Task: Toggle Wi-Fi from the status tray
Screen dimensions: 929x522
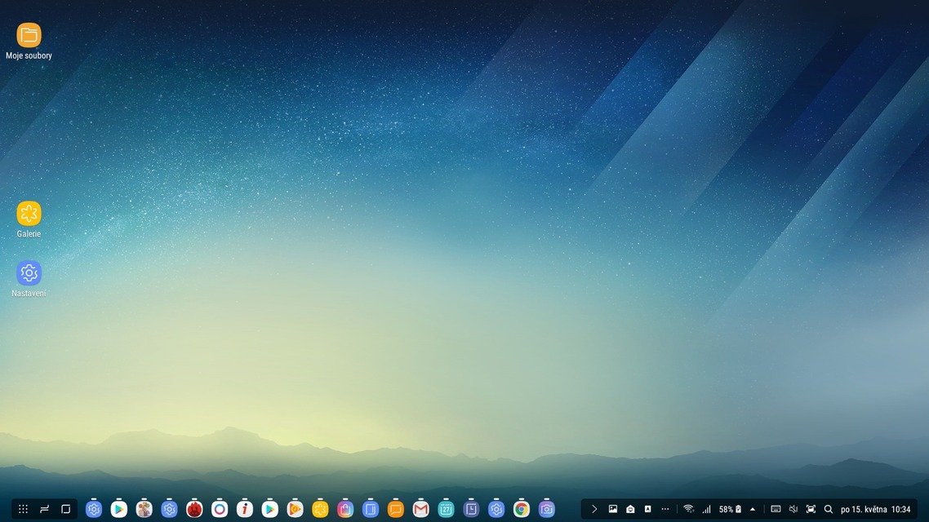Action: (688, 509)
